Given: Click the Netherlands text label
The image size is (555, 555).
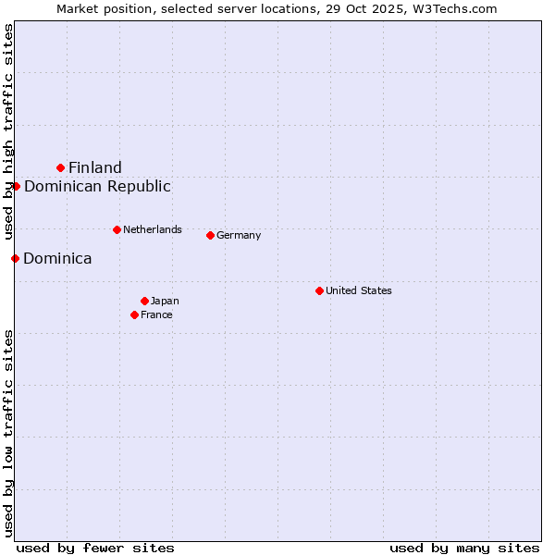Looking at the screenshot, I should click(153, 229).
